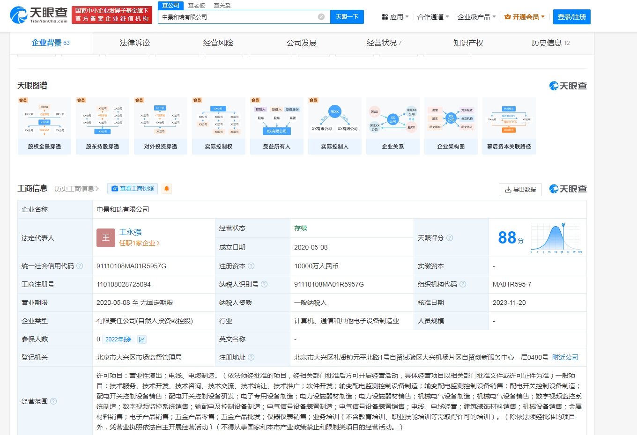Click the 开通会员 crown icon
The image size is (637, 435).
tap(507, 17)
